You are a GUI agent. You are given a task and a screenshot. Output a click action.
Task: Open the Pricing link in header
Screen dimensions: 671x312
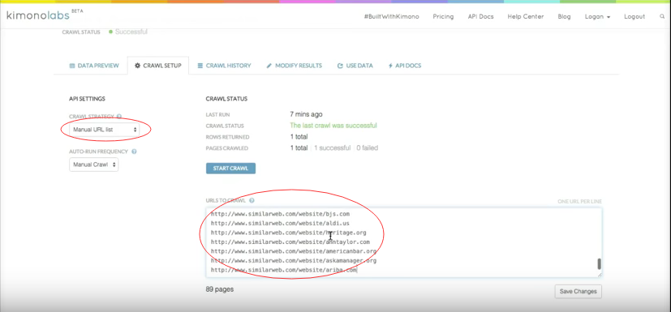443,17
